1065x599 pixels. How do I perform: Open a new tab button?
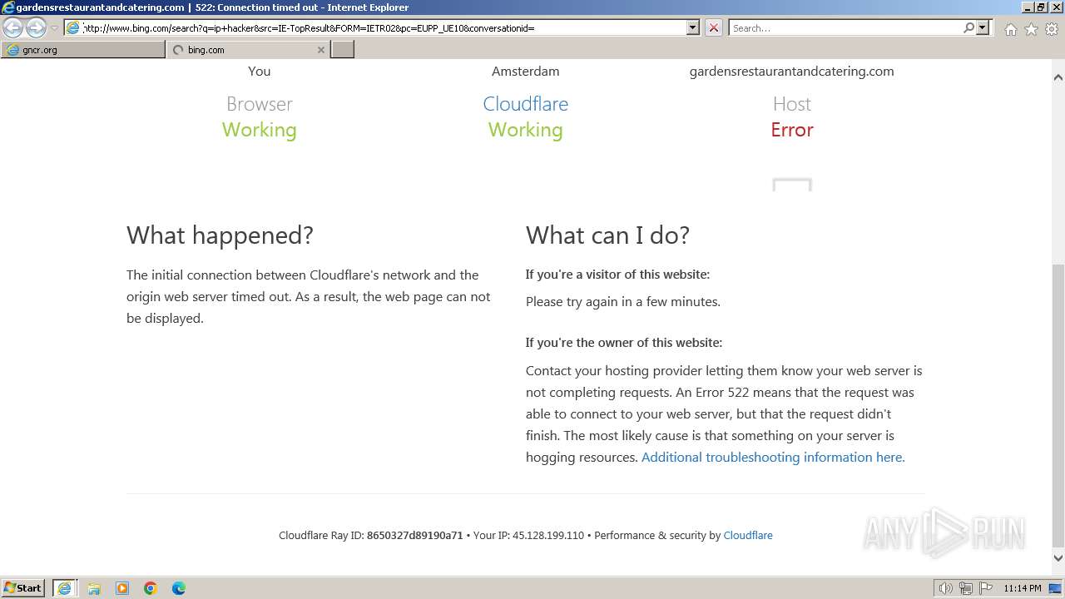point(343,50)
